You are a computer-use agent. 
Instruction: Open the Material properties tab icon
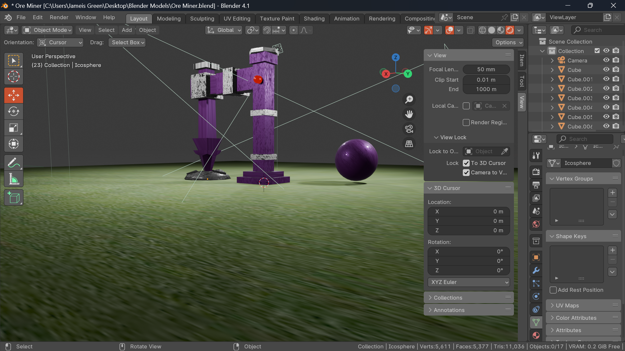tap(536, 335)
